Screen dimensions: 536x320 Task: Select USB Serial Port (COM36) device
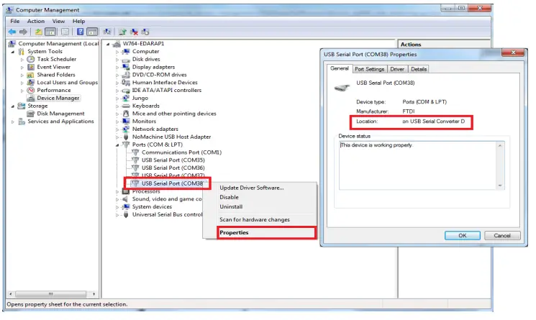tap(173, 168)
